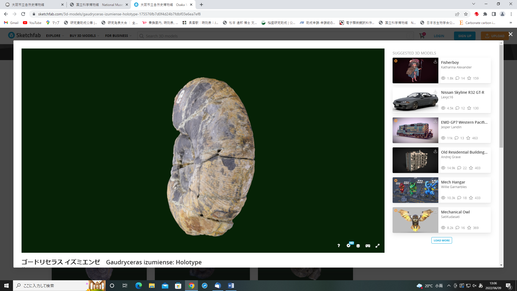
Task: Open Chrome extensions puzzle icon
Action: click(x=485, y=14)
